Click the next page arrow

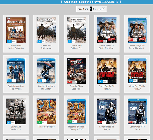96,9
